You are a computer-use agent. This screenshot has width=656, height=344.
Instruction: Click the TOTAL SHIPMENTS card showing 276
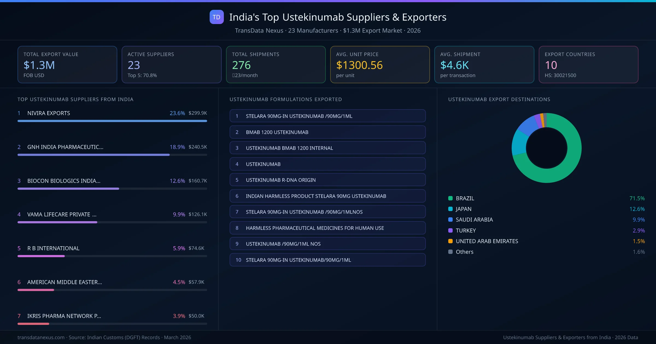pyautogui.click(x=276, y=64)
